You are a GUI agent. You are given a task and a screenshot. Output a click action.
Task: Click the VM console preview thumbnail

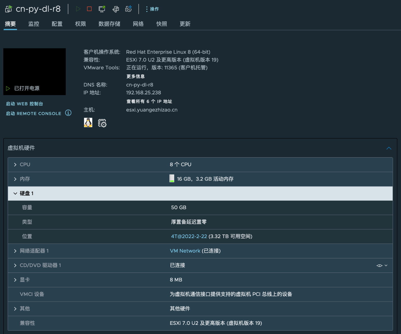point(35,72)
